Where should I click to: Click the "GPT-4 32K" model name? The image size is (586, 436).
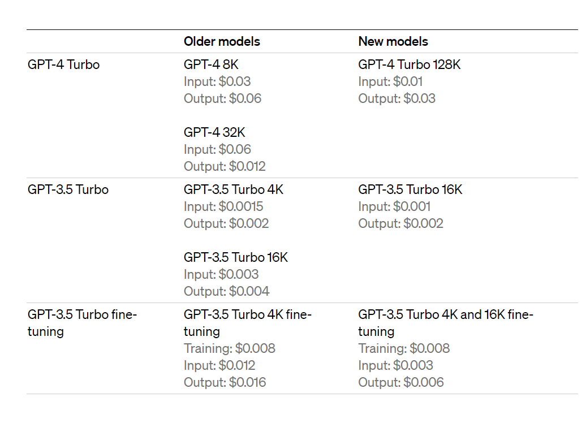pyautogui.click(x=214, y=132)
